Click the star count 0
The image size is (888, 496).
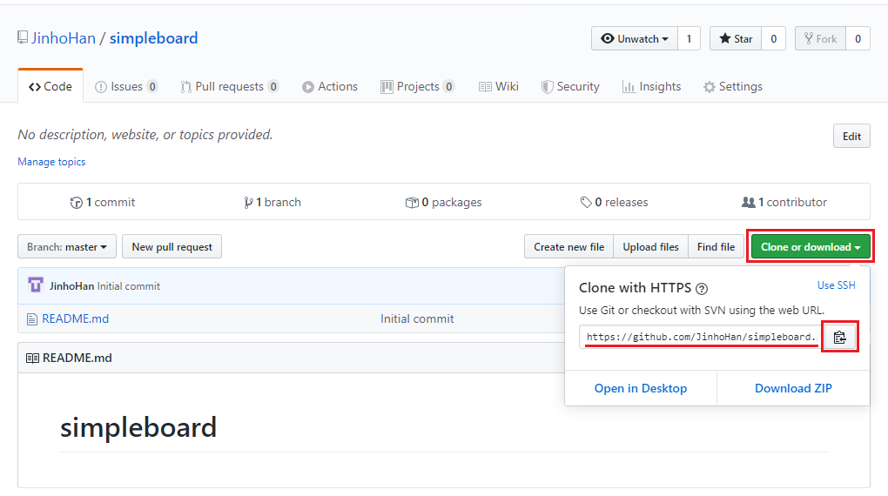[x=774, y=38]
